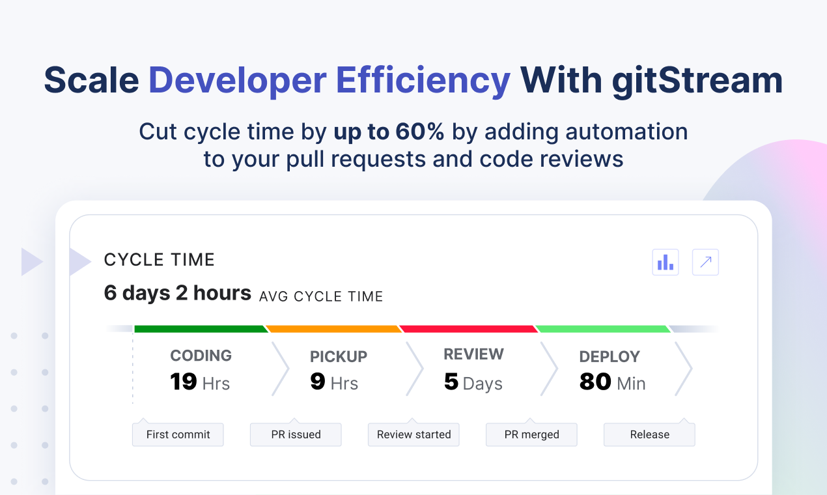Select the Release label
This screenshot has height=495, width=827.
coord(649,434)
